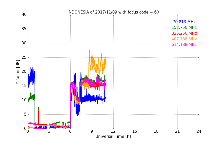Click the x-axis tick value 24

(199, 131)
